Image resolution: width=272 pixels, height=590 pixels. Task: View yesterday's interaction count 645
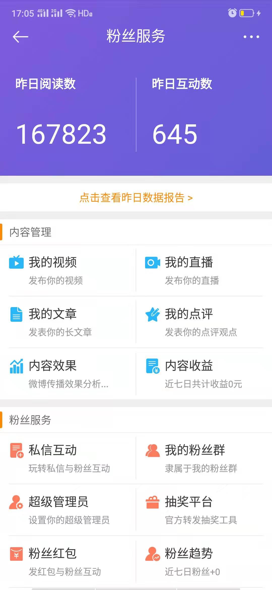[175, 134]
